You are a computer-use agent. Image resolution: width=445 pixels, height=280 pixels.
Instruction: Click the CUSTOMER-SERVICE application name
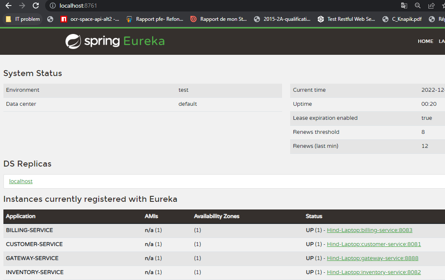point(34,244)
